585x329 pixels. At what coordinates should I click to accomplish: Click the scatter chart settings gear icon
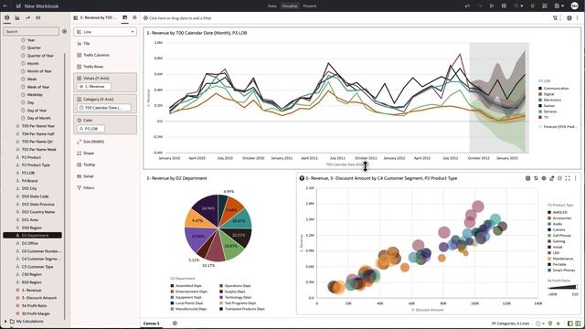tap(544, 178)
